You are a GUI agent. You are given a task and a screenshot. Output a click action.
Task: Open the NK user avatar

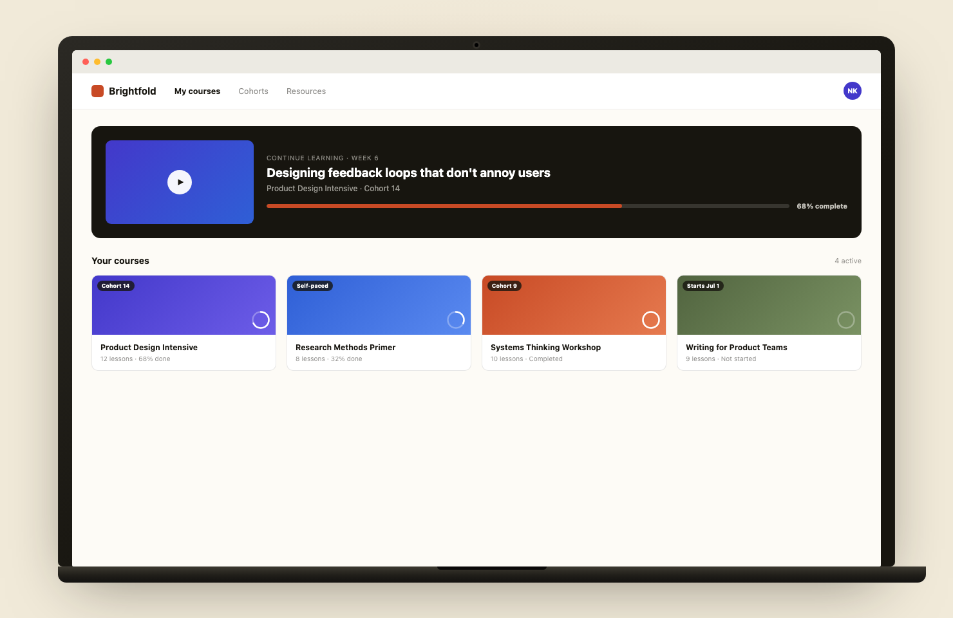(x=853, y=91)
